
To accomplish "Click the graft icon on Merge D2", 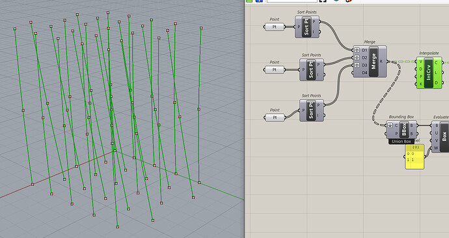I will [357, 58].
